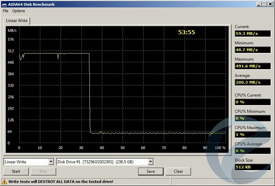
Task: Open the File menu
Action: click(x=5, y=11)
